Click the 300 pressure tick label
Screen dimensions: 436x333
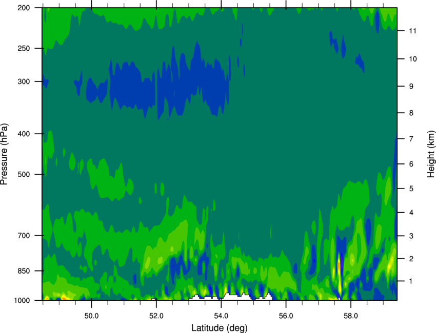point(24,81)
